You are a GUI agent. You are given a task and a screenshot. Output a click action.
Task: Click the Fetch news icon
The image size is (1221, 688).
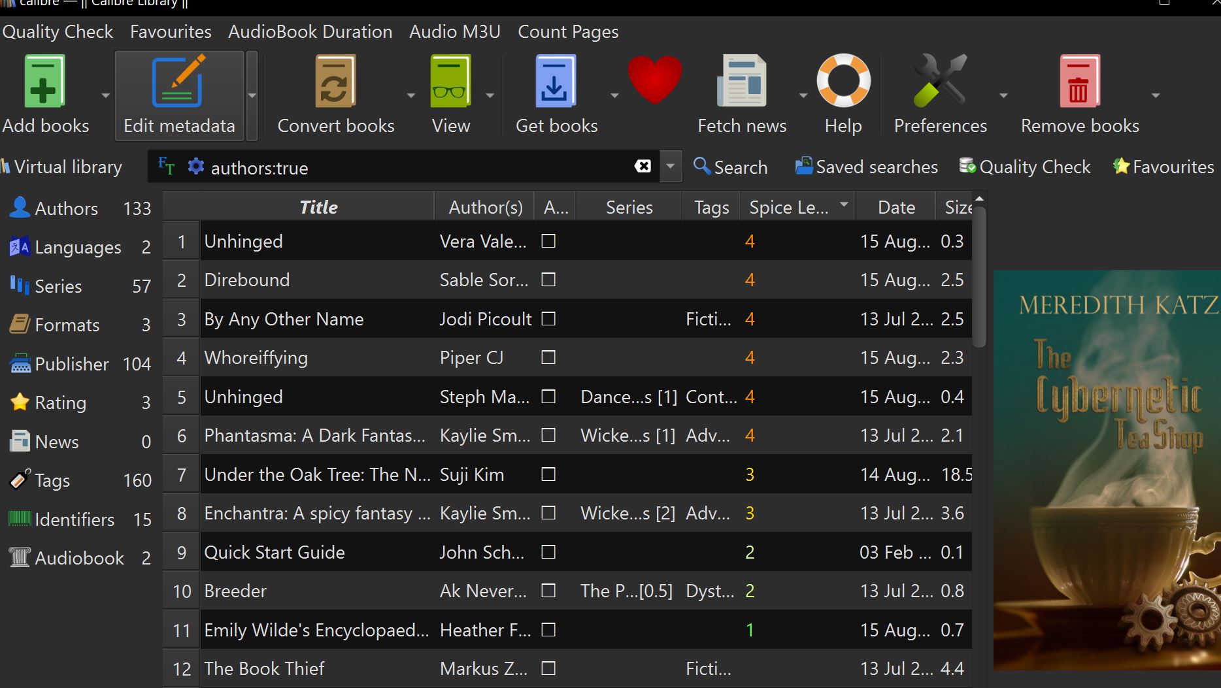coord(741,82)
